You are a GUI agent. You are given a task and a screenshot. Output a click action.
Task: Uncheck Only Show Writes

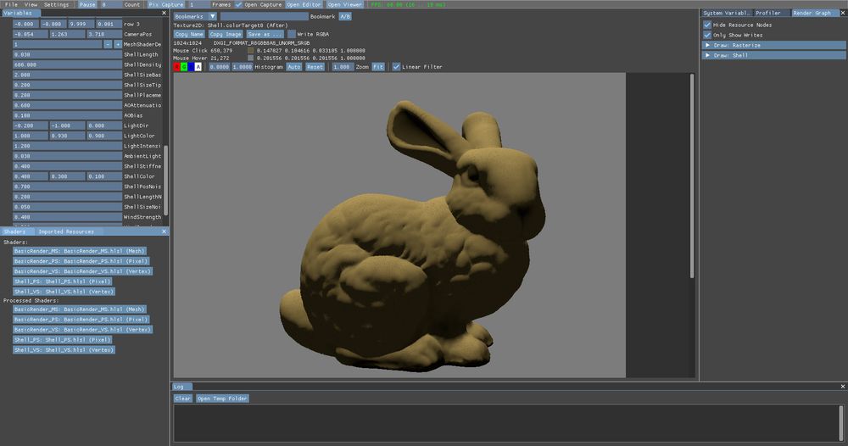[707, 35]
